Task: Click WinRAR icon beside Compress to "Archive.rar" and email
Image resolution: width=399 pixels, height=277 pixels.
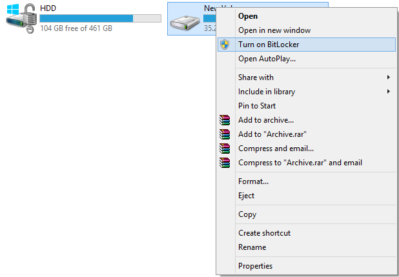Action: point(225,163)
